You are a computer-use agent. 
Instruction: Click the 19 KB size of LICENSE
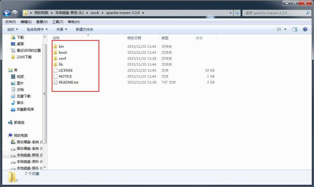click(210, 70)
